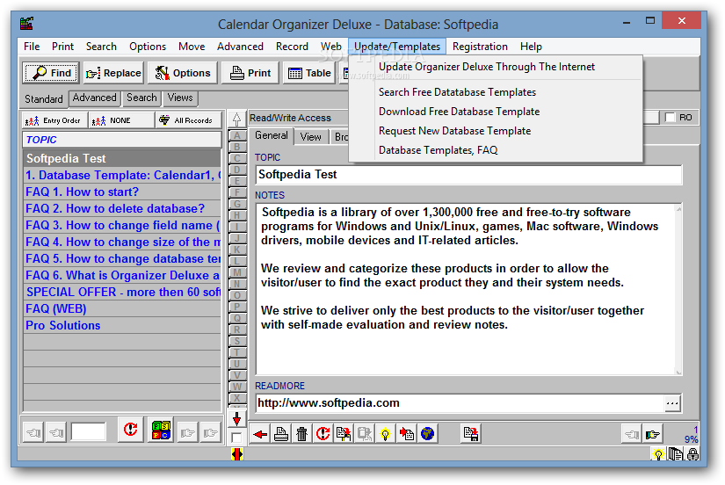Switch to the General record tab
Viewport: 725px width, 485px height.
click(x=272, y=135)
